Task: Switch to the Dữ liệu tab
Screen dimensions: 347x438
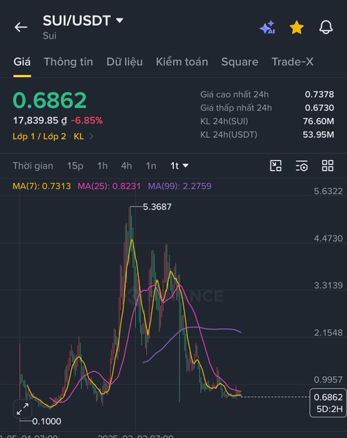Action: click(x=124, y=62)
